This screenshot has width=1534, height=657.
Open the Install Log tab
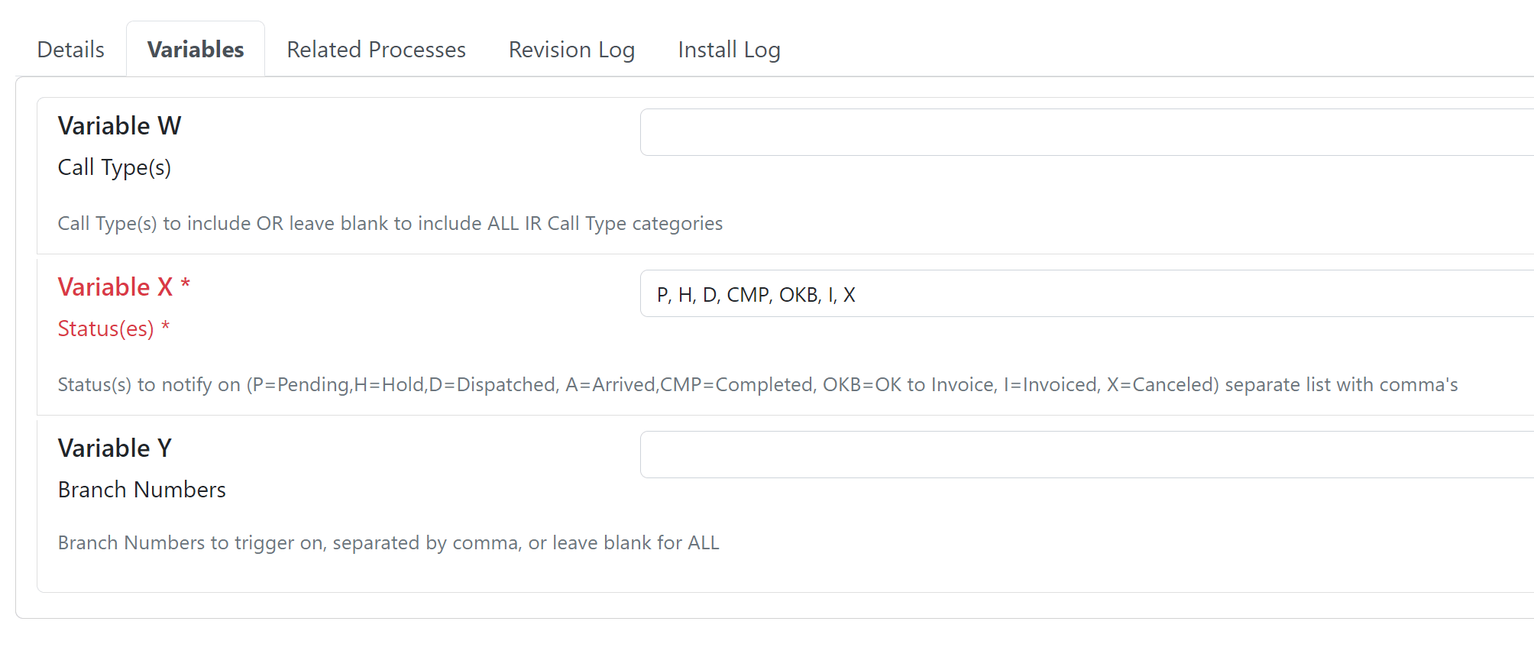tap(728, 49)
